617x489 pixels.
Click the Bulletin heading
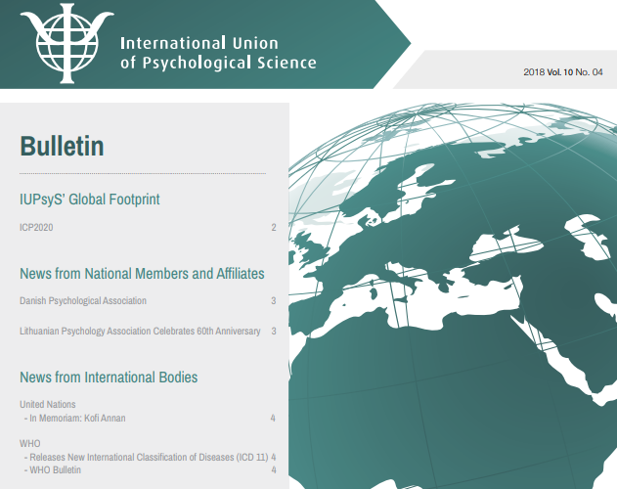click(62, 146)
